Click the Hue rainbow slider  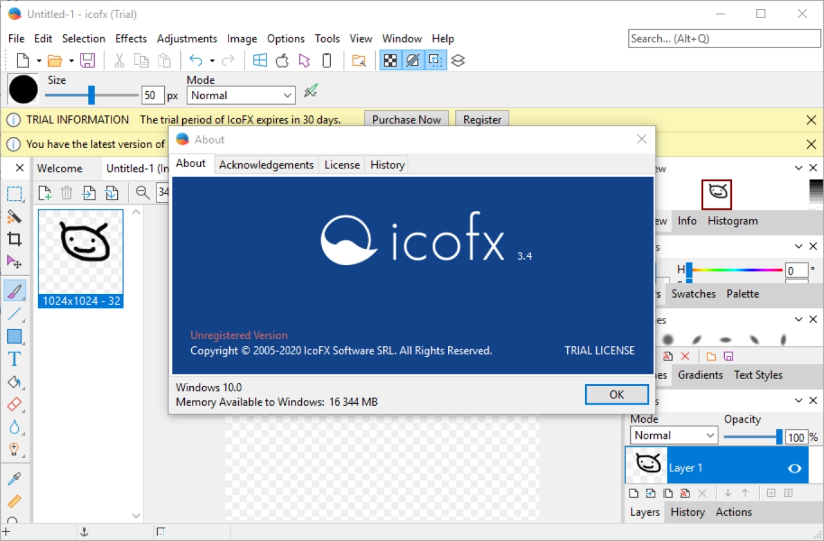tap(735, 270)
